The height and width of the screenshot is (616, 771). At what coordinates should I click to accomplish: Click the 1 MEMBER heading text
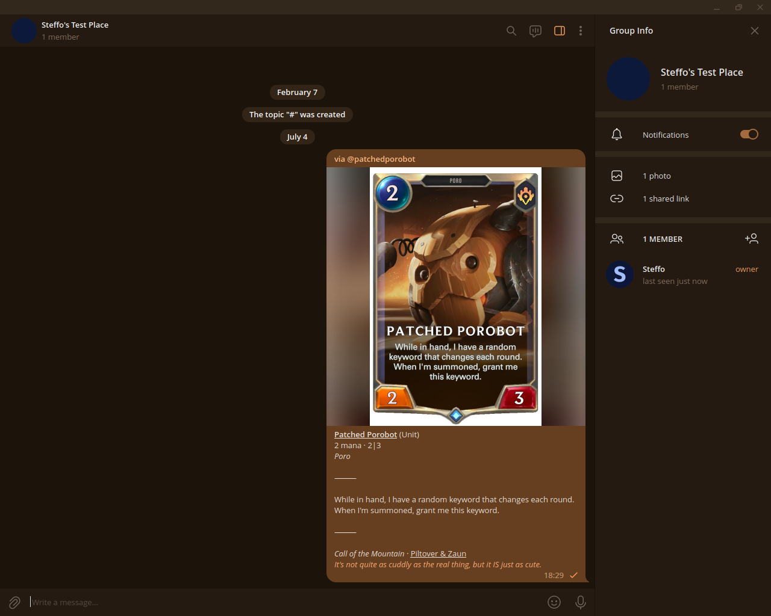(663, 239)
